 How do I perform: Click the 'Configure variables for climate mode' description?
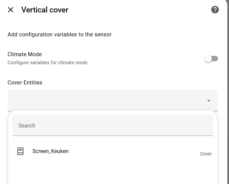coord(47,63)
